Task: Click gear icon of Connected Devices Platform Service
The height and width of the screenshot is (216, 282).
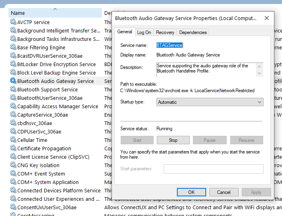Action: pyautogui.click(x=13, y=190)
